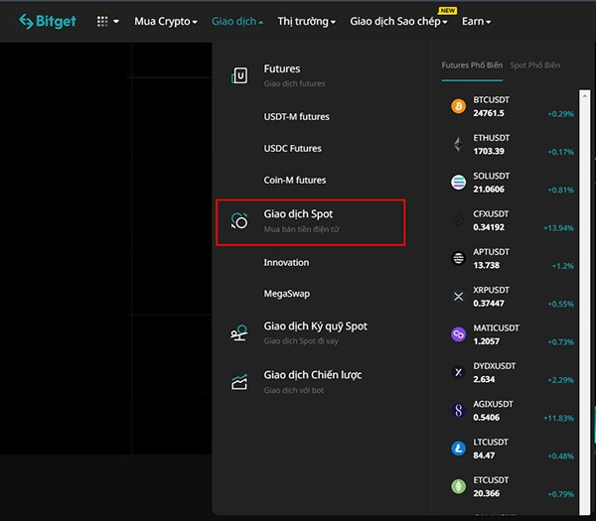Click the Bitget logo
Image resolution: width=596 pixels, height=521 pixels.
coord(48,21)
